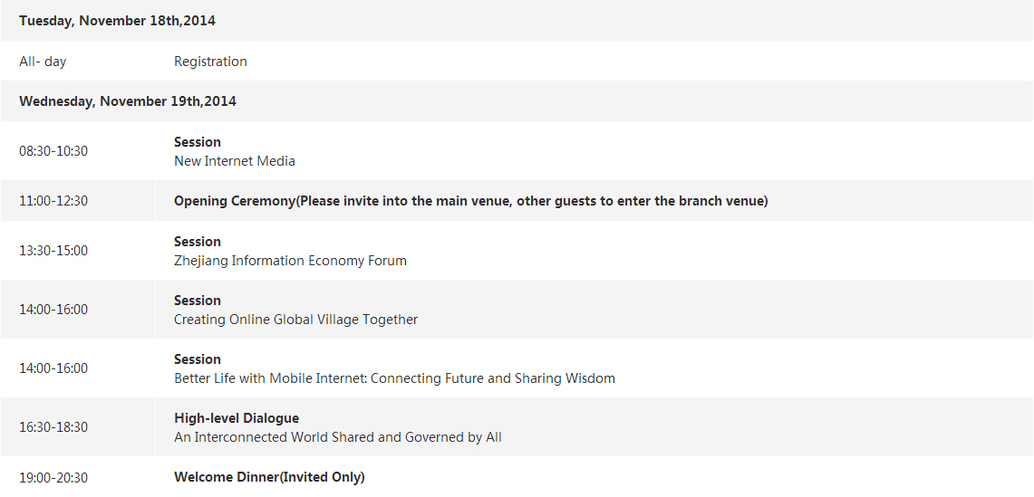Click the Session heading above New Internet Media
This screenshot has height=497, width=1034.
198,142
